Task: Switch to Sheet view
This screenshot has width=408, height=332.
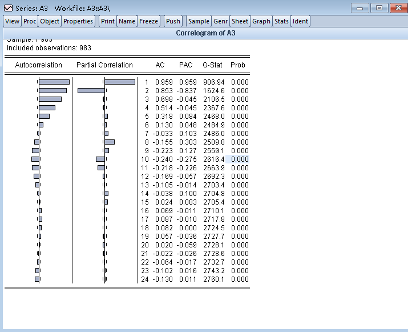Action: point(240,21)
